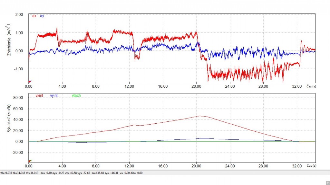The height and width of the screenshot is (185, 330).
Task: Click the 'dis= 0.00' status bar value
Action: [136, 173]
